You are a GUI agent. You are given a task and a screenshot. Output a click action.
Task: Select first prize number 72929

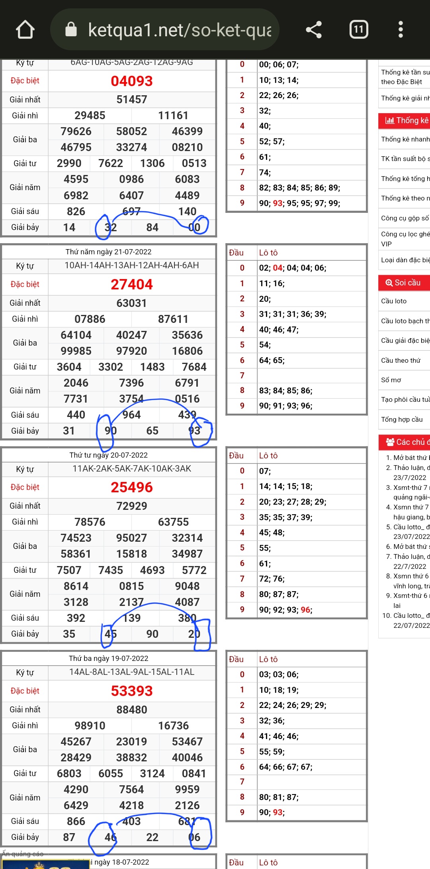(132, 506)
